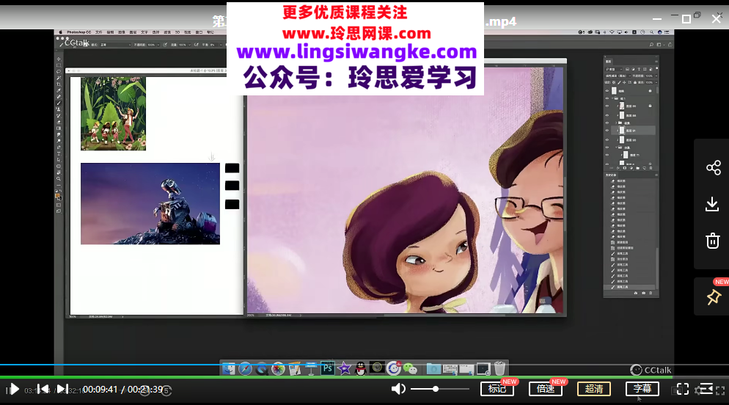
Task: Mute audio via the speaker icon
Action: 398,389
